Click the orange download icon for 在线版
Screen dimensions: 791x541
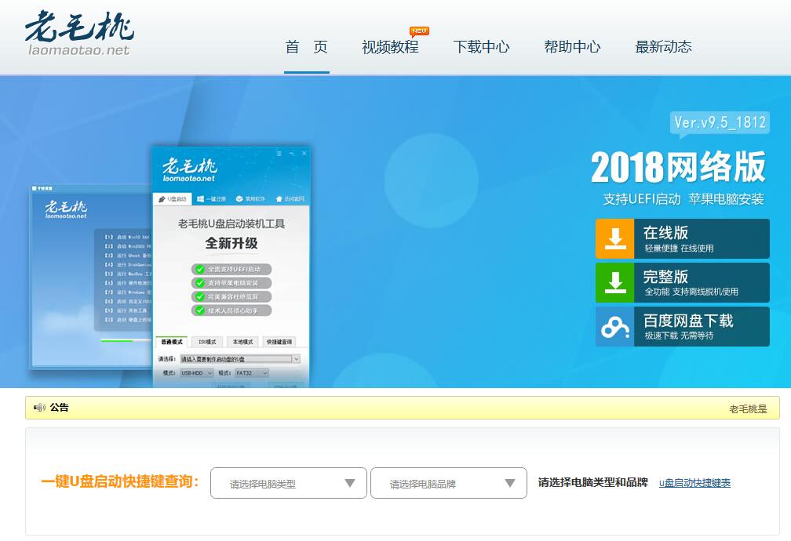(x=614, y=238)
